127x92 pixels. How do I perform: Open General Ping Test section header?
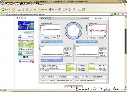pyautogui.click(x=52, y=42)
